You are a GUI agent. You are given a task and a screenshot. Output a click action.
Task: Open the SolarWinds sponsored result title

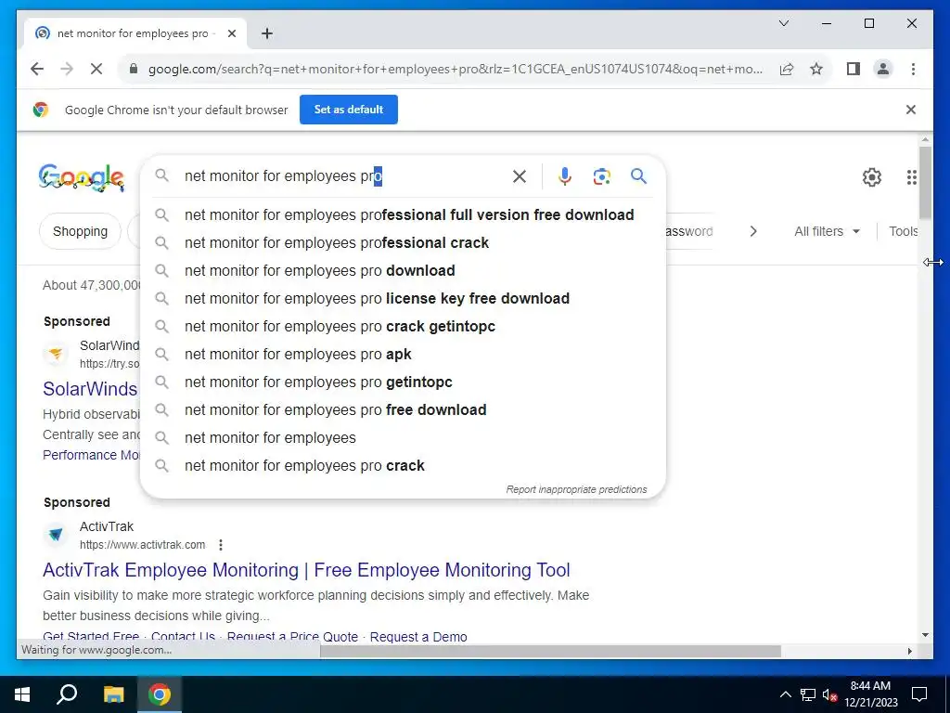(x=90, y=389)
